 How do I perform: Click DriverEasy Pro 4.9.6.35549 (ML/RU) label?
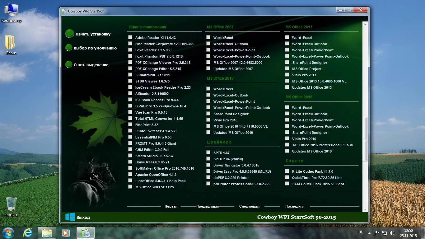coord(242,171)
